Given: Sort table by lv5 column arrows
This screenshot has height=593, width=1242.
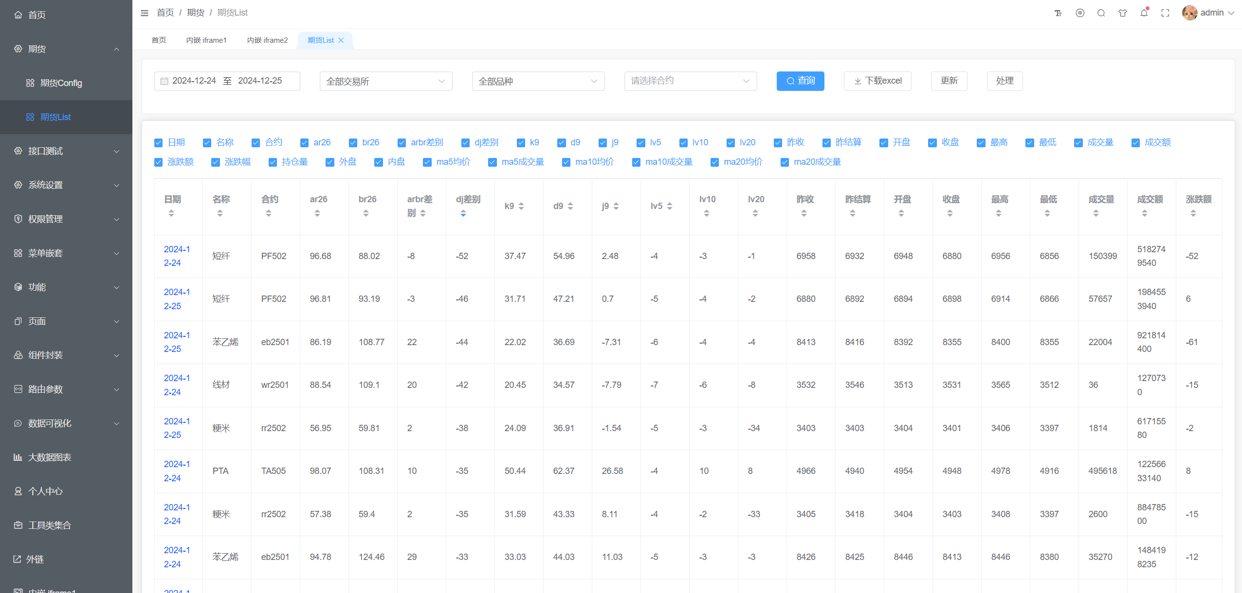Looking at the screenshot, I should coord(670,206).
